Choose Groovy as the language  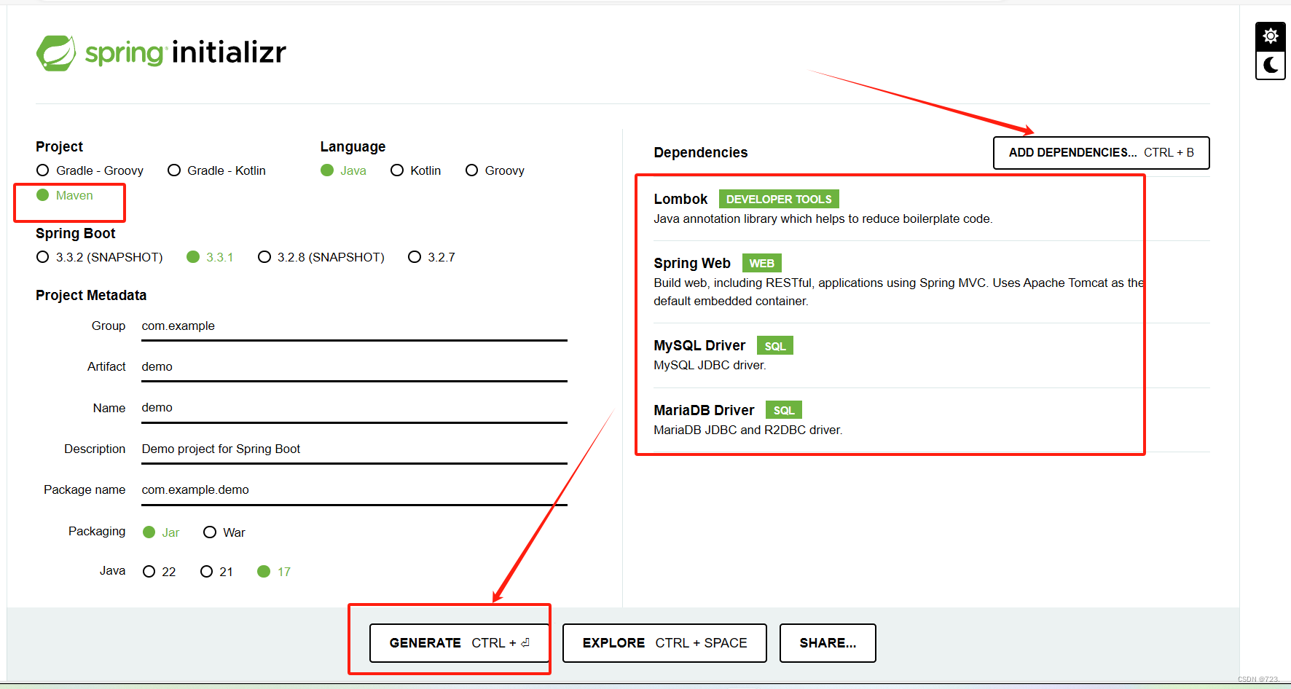tap(495, 170)
